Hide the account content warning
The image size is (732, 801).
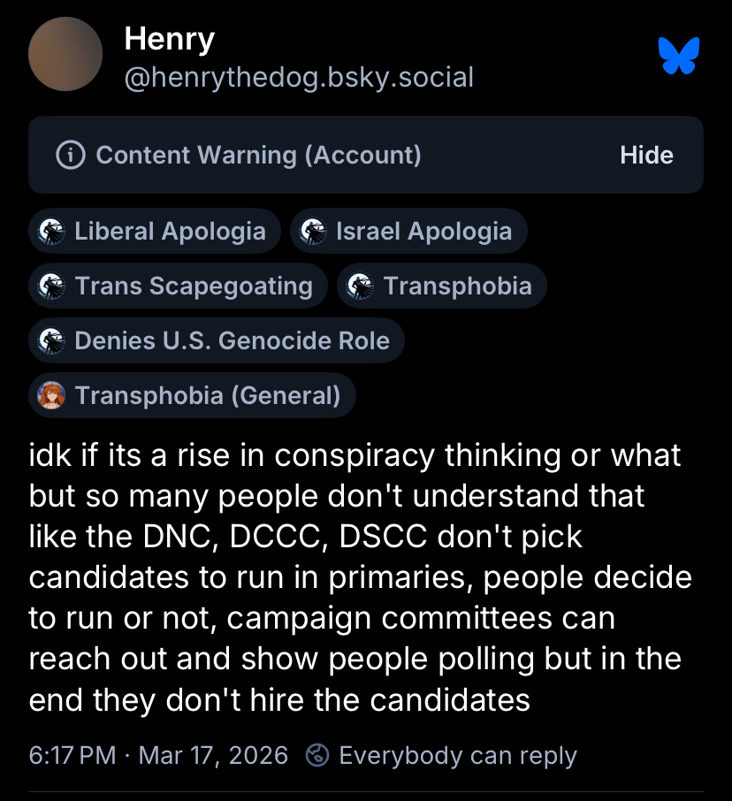click(x=646, y=156)
